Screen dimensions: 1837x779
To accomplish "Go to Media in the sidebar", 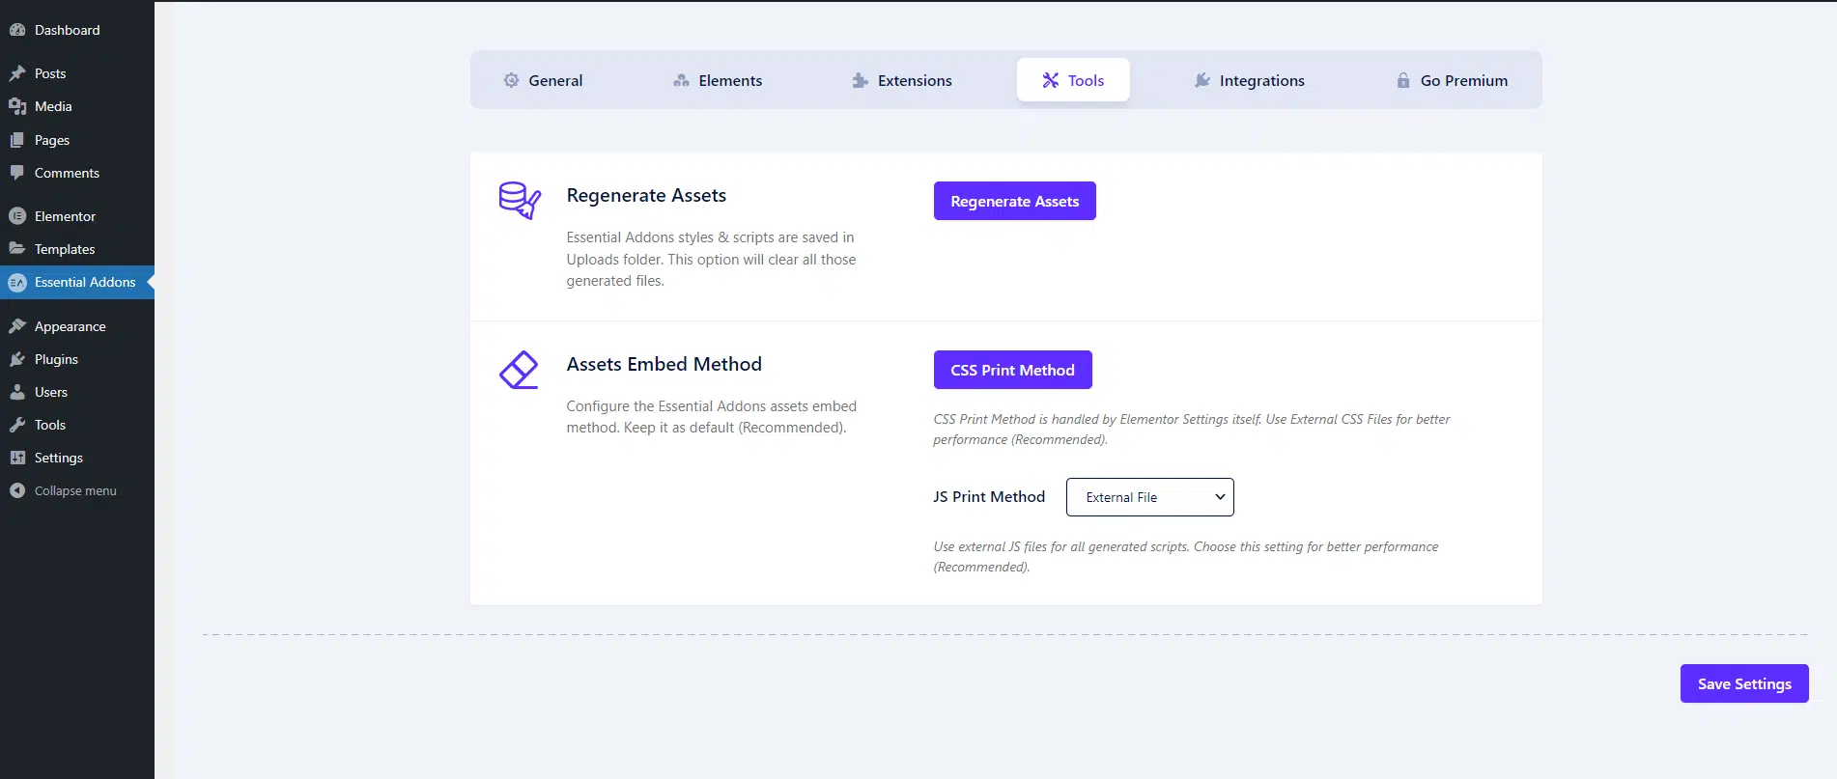I will pos(77,106).
